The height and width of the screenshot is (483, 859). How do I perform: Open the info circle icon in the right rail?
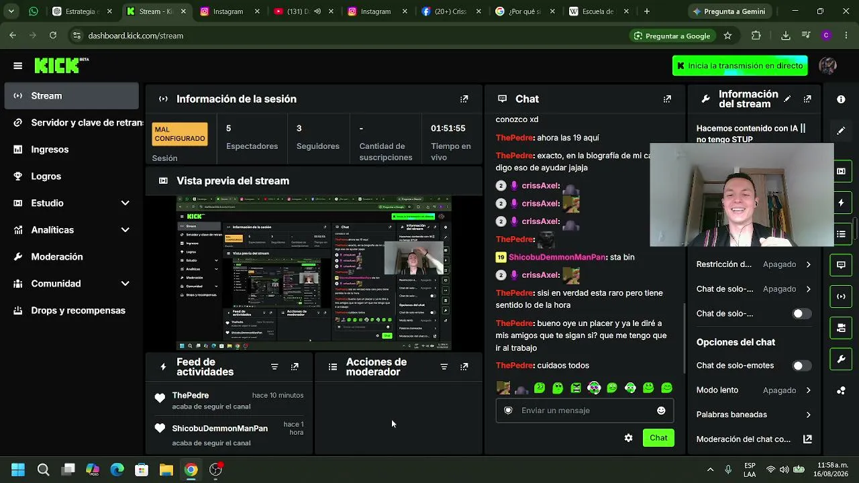(841, 99)
